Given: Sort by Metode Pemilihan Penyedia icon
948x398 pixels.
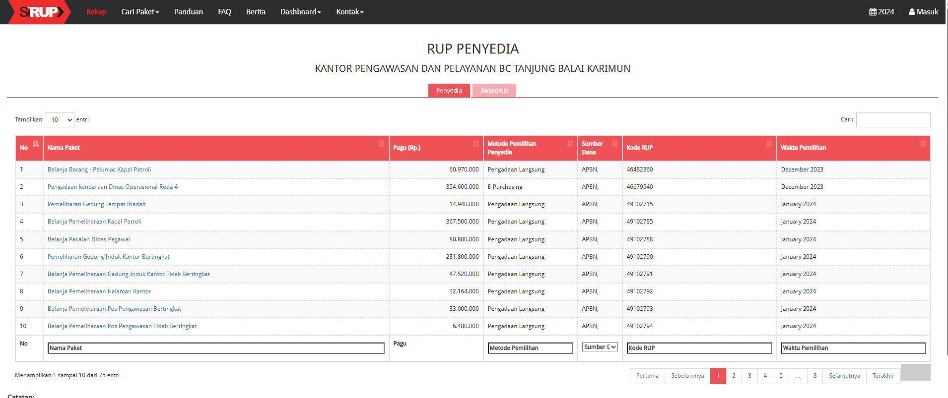Looking at the screenshot, I should tap(570, 144).
